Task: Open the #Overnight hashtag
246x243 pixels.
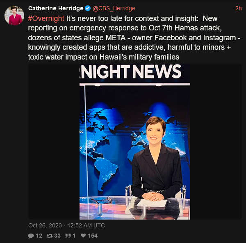Action: [x=46, y=18]
